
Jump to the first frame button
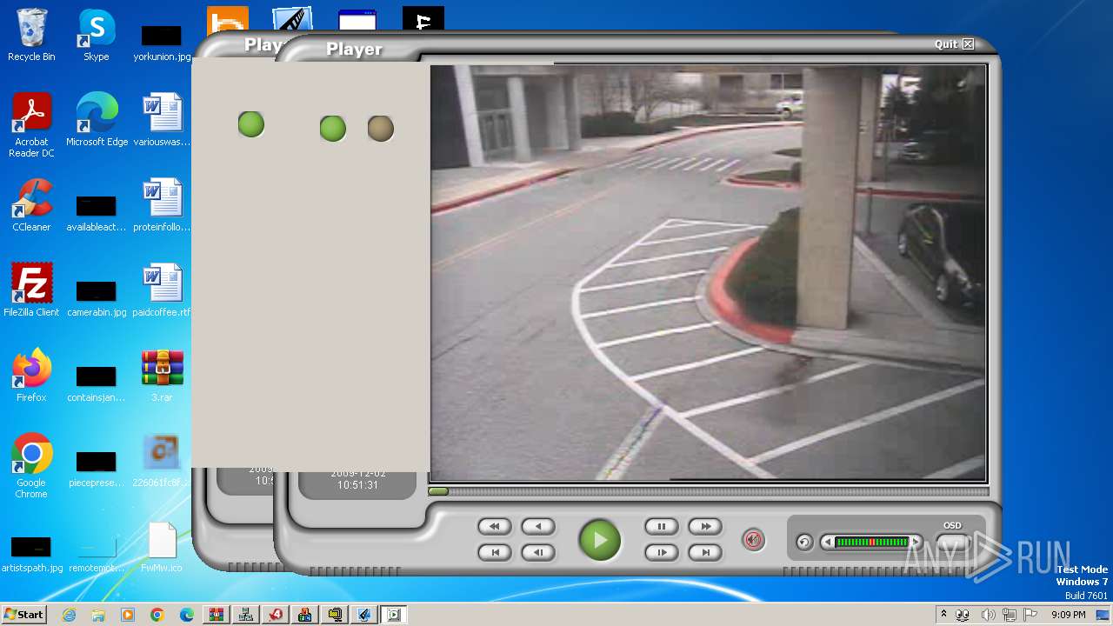click(494, 552)
